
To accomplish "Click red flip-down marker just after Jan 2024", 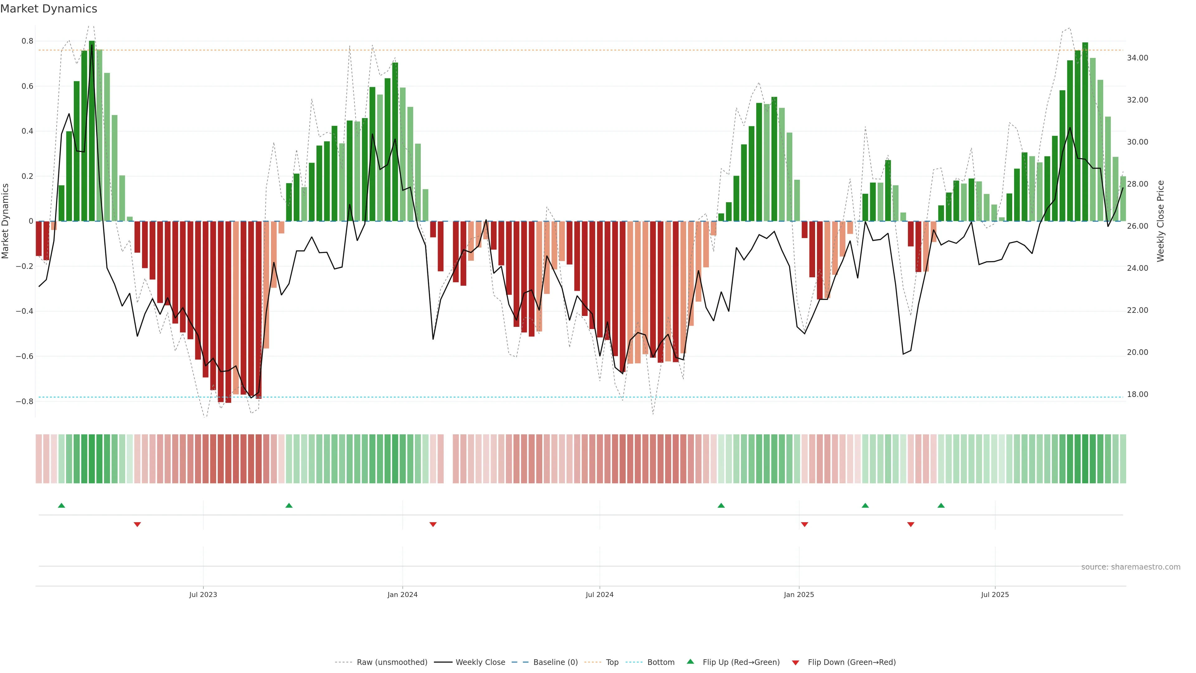I will click(433, 524).
